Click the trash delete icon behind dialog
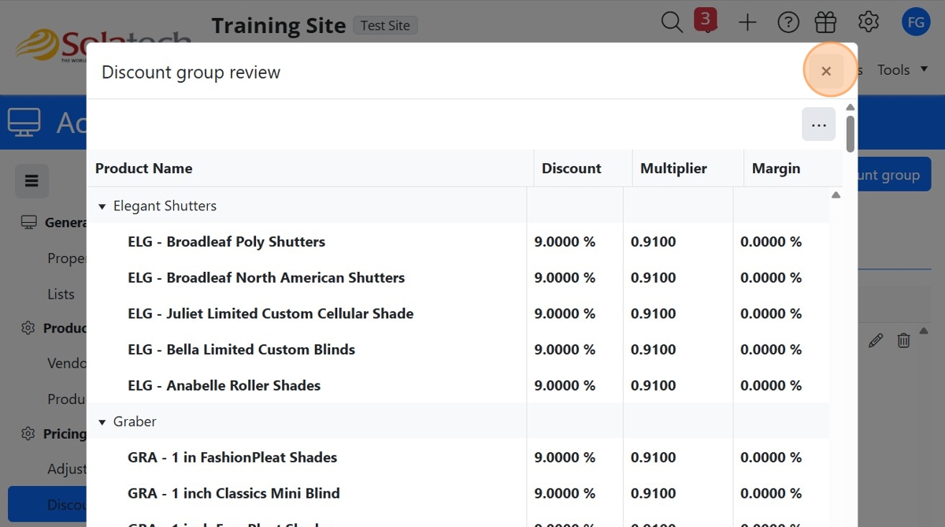Screen dimensions: 945x527 pyautogui.click(x=903, y=340)
